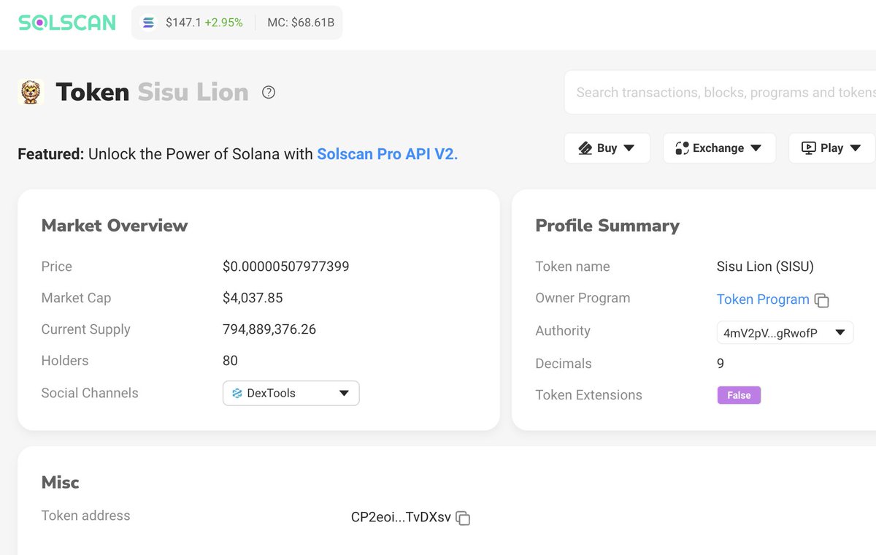
Task: Click the Solana coin icon in price widget
Action: tap(149, 23)
